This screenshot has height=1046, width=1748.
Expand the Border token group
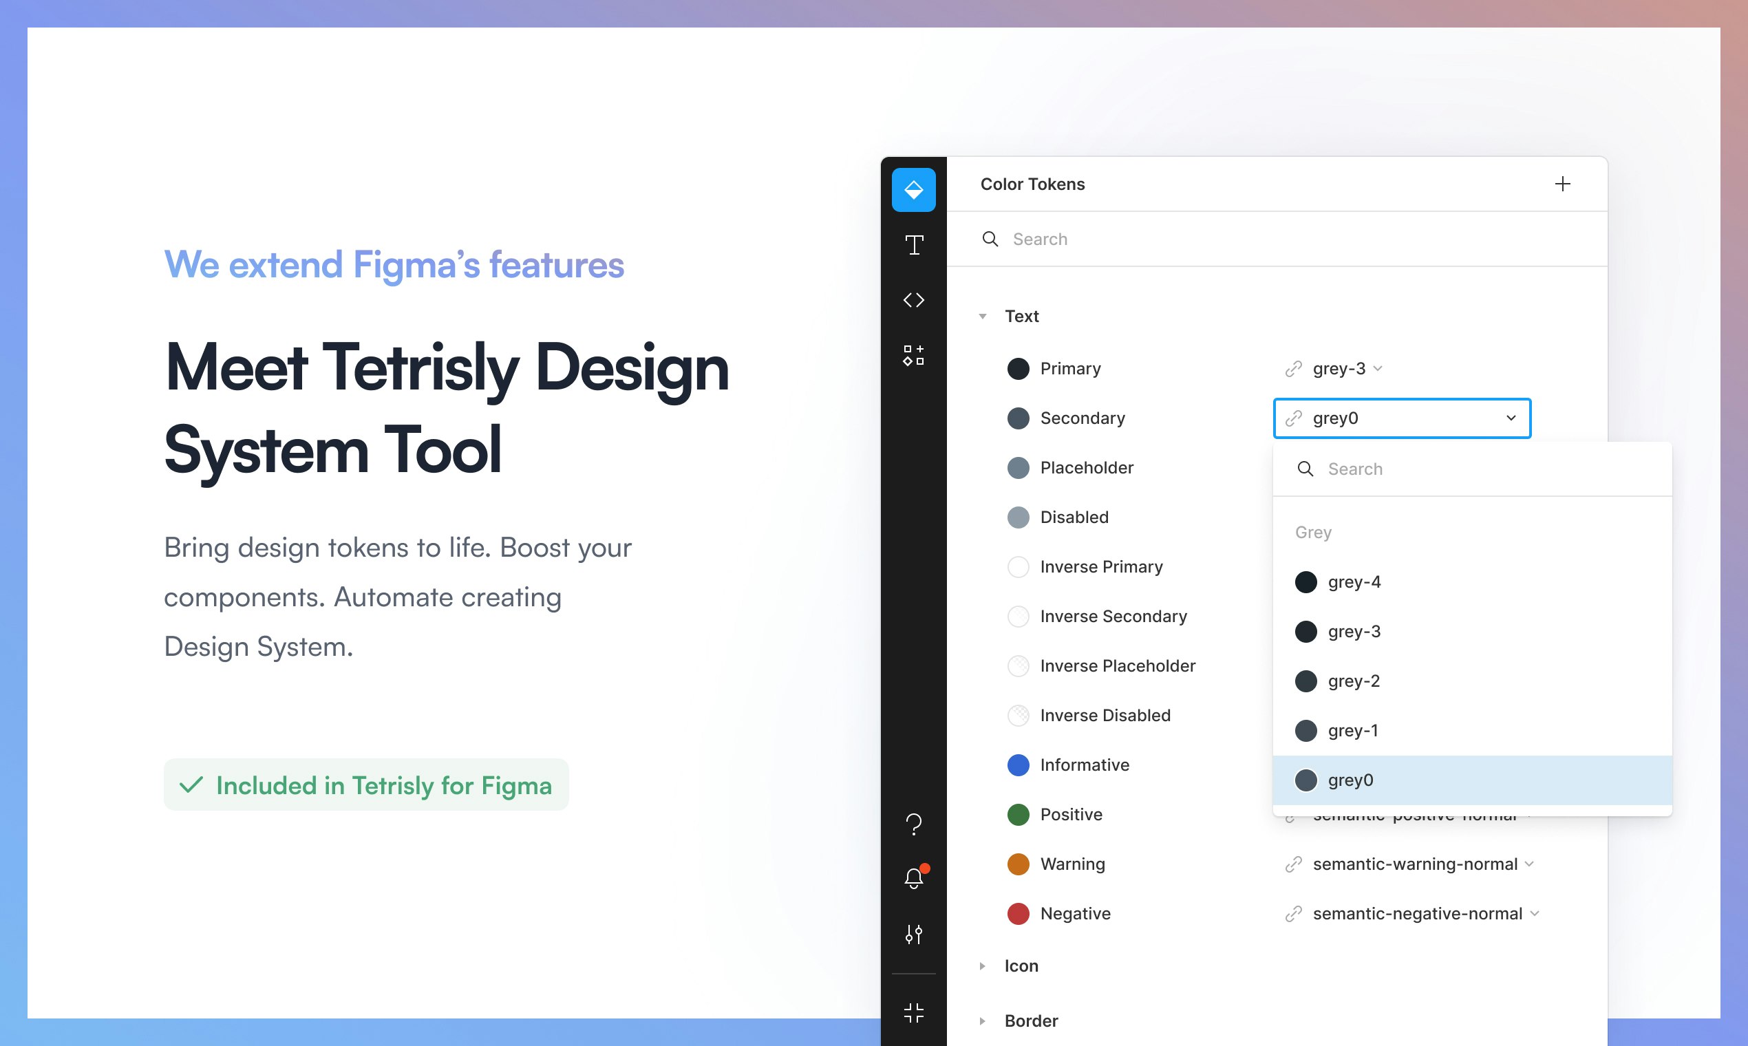(983, 1021)
